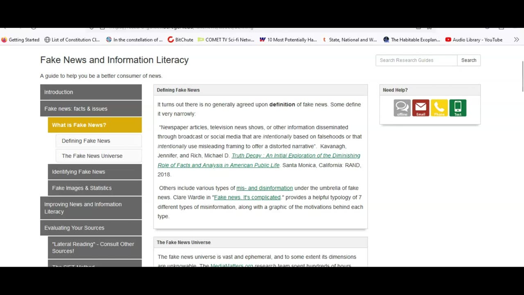
Task: Open Fake news. It's complicated link
Action: [x=247, y=197]
